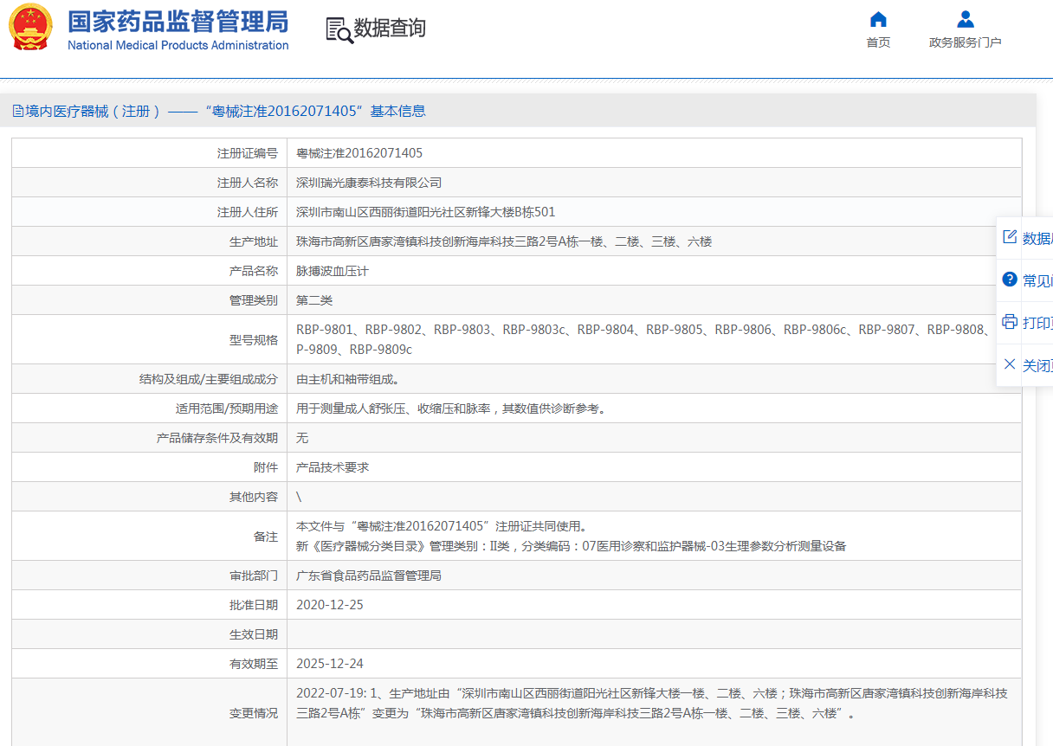Click the national emblem logo
Viewport: 1053px width, 746px height.
click(x=30, y=28)
